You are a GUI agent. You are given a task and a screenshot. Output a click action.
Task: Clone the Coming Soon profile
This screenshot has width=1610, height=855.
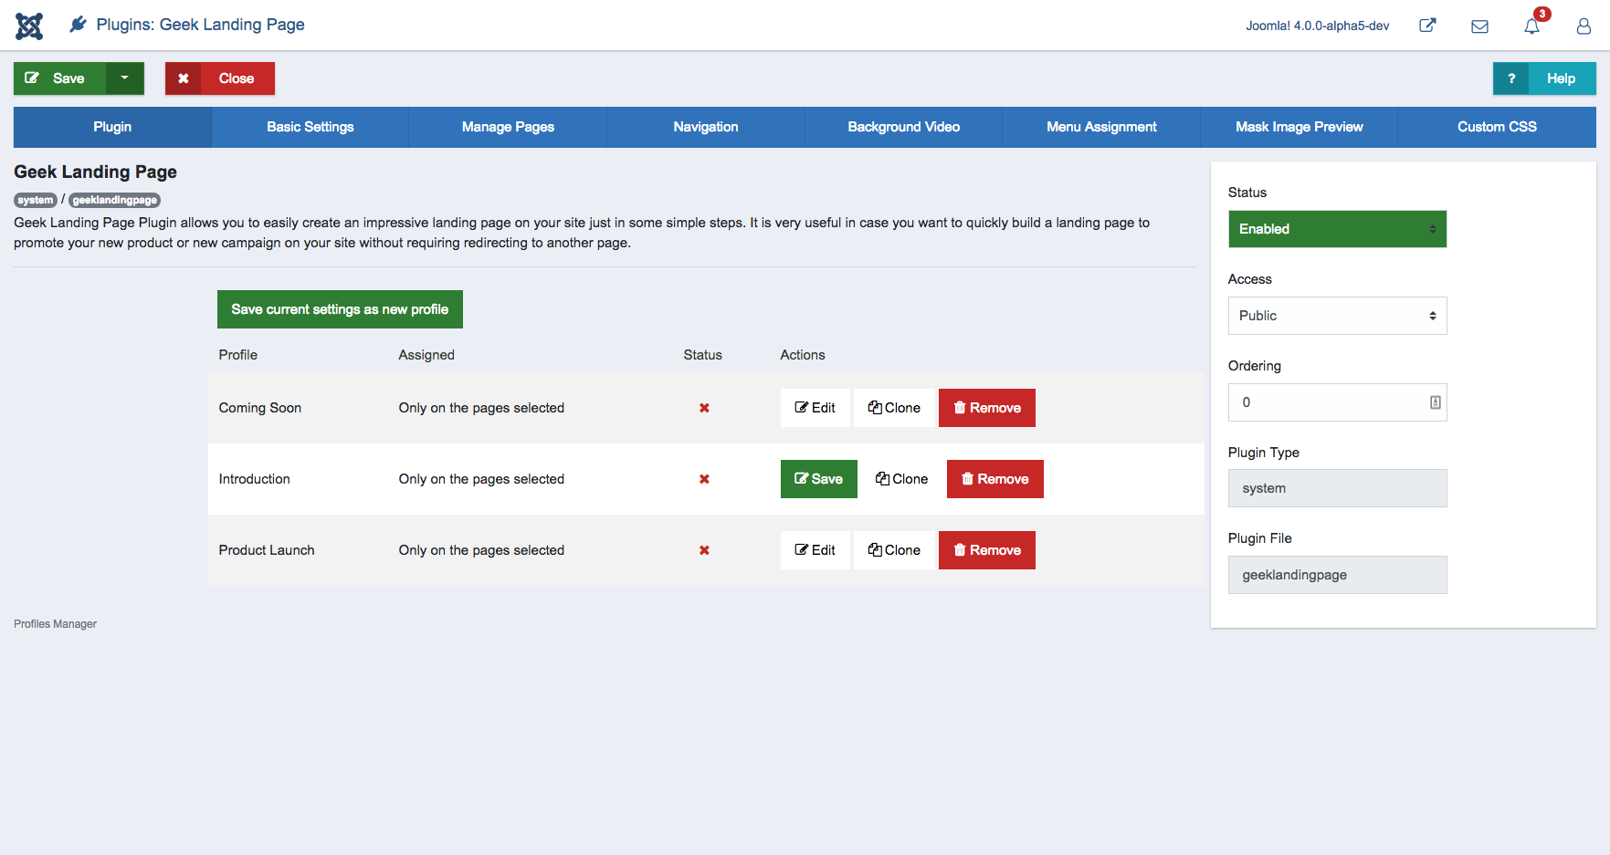[894, 408]
